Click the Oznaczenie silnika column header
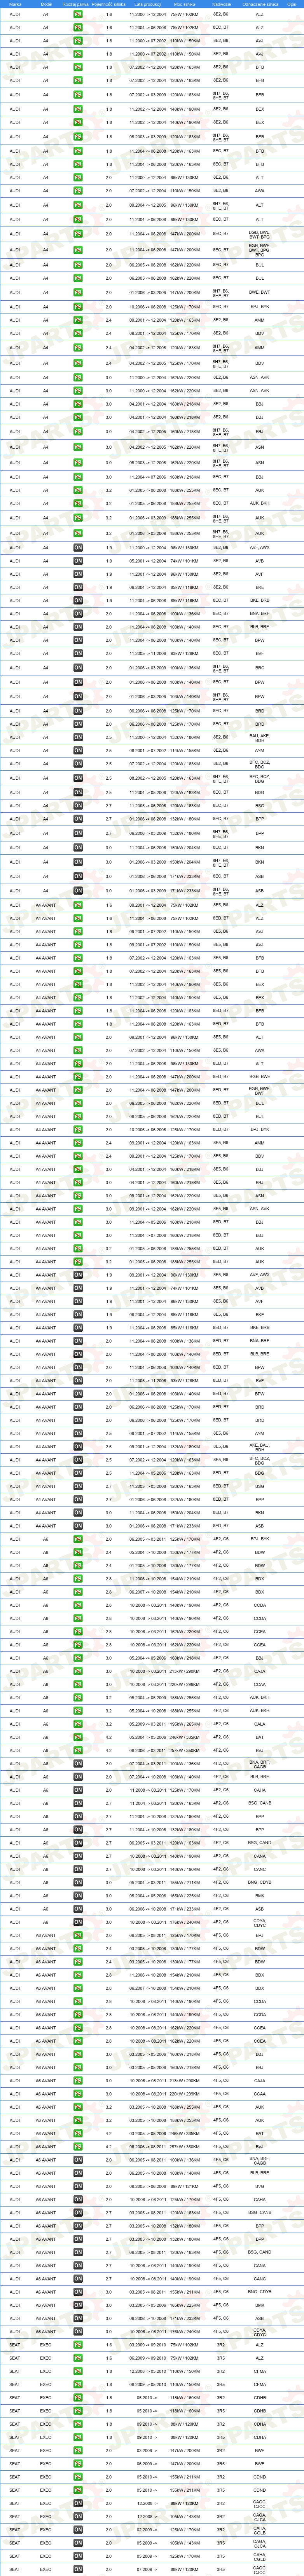Image resolution: width=304 pixels, height=2576 pixels. (260, 4)
